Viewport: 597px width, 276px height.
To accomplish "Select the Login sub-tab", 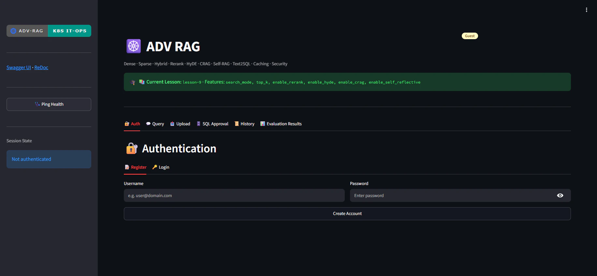I will 161,167.
